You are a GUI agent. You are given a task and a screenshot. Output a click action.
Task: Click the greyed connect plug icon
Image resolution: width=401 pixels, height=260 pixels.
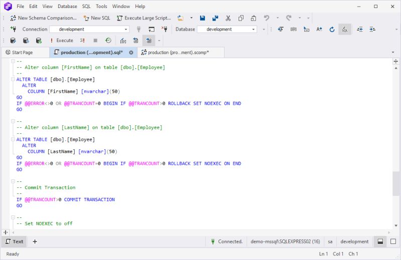(139, 29)
